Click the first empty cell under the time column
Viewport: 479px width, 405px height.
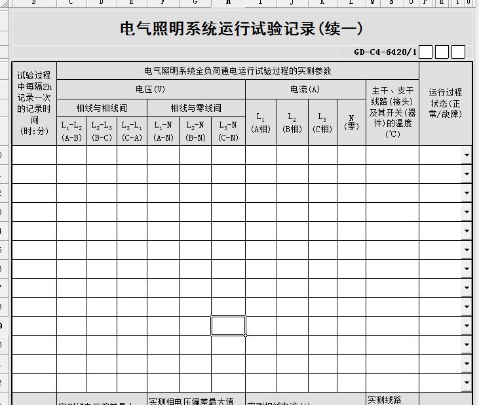34,155
